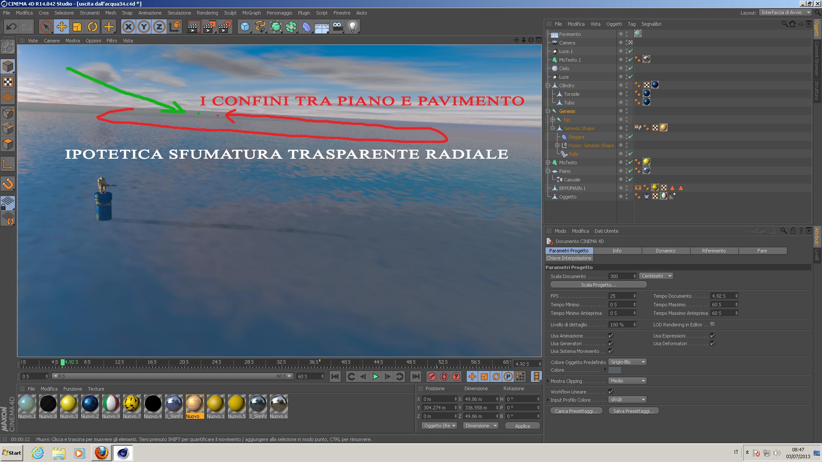The width and height of the screenshot is (822, 462).
Task: Click the Undo arrow icon
Action: click(x=12, y=27)
